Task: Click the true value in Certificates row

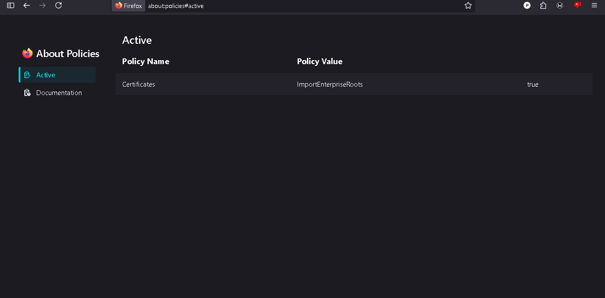Action: tap(533, 84)
